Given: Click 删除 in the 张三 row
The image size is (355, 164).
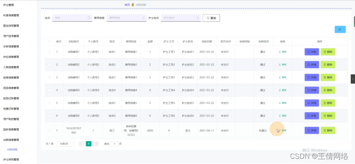Looking at the screenshot, I should pyautogui.click(x=328, y=131).
